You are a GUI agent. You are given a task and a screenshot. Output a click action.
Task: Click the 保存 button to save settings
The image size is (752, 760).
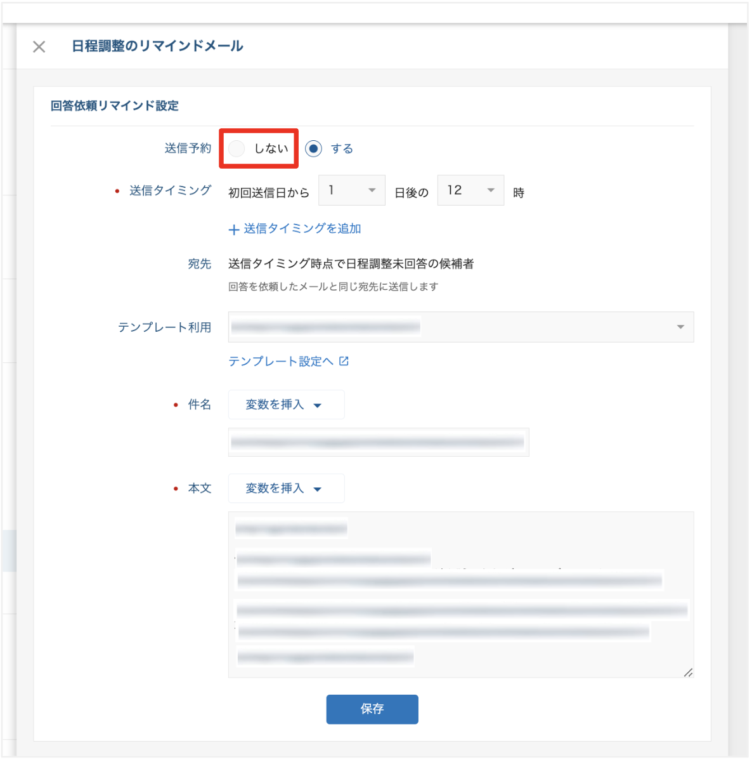click(x=372, y=709)
